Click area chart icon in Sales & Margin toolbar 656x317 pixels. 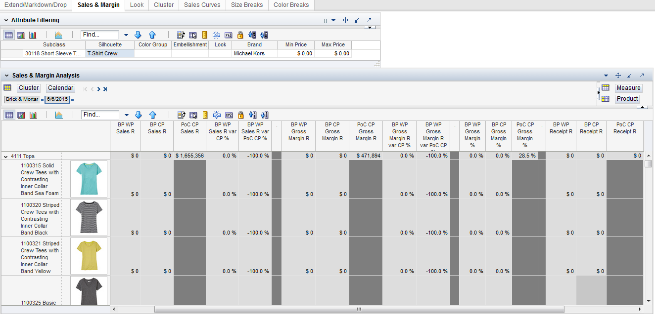tap(58, 115)
